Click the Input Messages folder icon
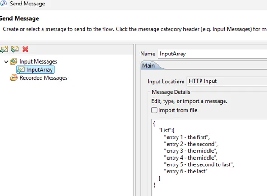This screenshot has width=267, height=196. point(14,61)
